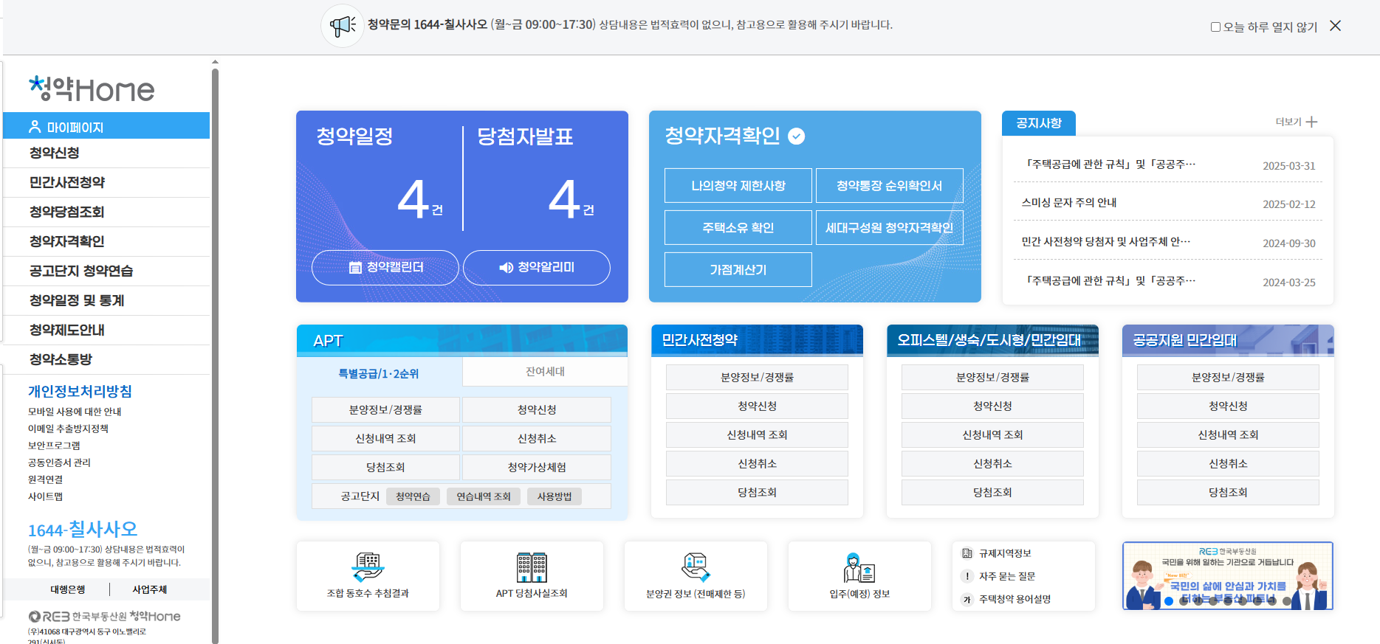Open 청약일정 및 통계 sidebar menu
Viewport: 1380px width, 644px height.
click(106, 301)
